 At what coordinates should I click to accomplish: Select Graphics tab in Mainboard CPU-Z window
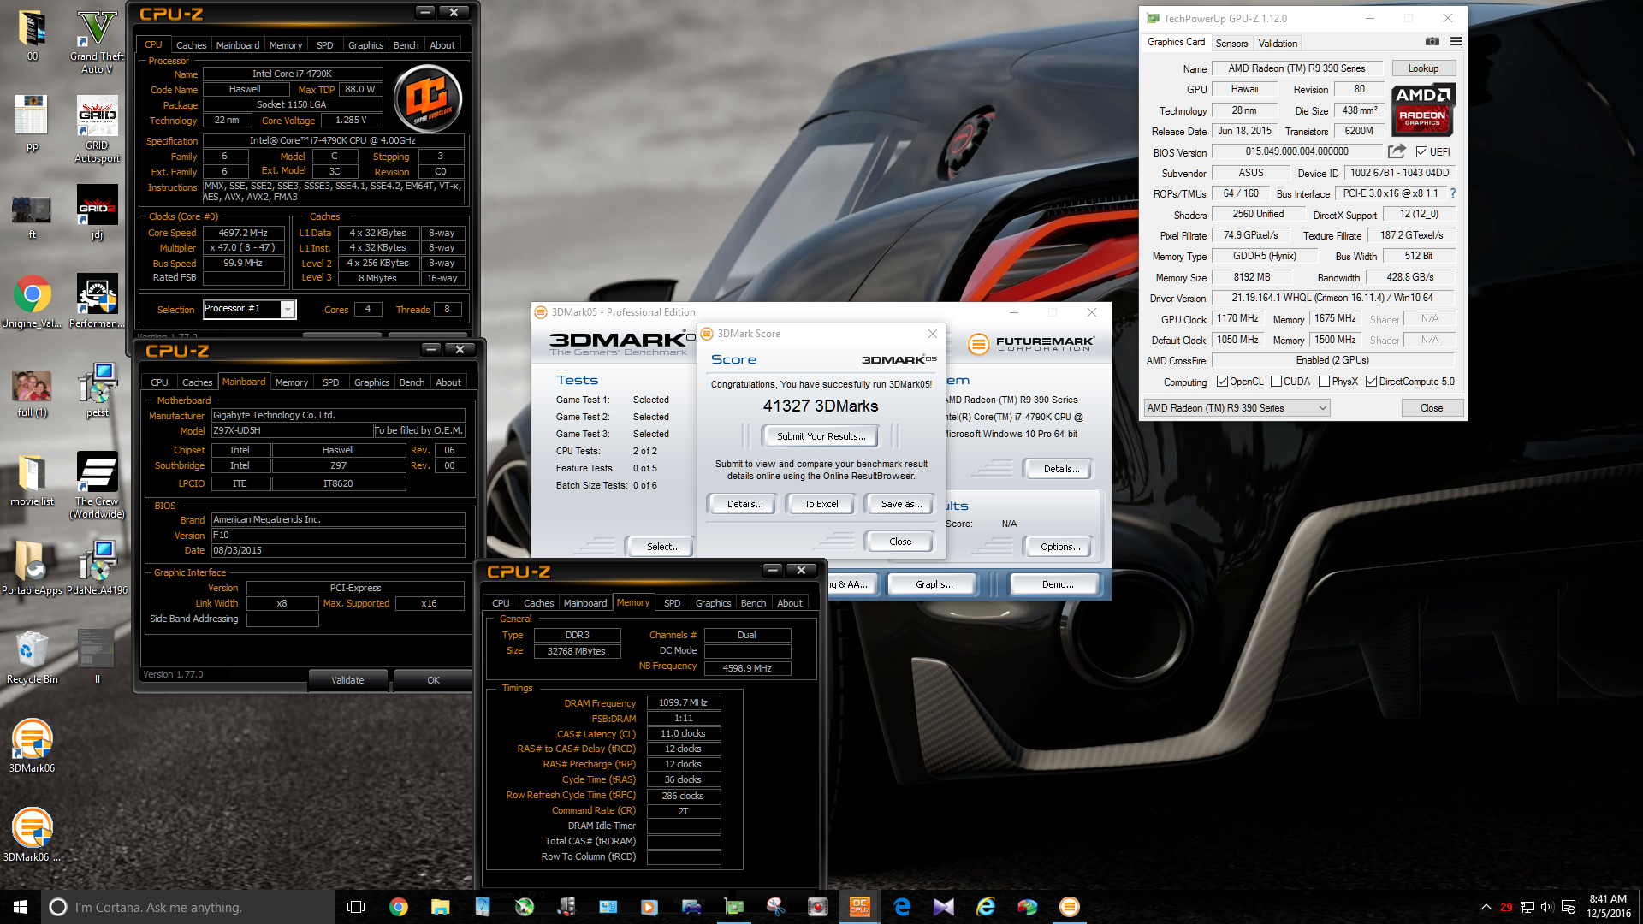point(371,382)
